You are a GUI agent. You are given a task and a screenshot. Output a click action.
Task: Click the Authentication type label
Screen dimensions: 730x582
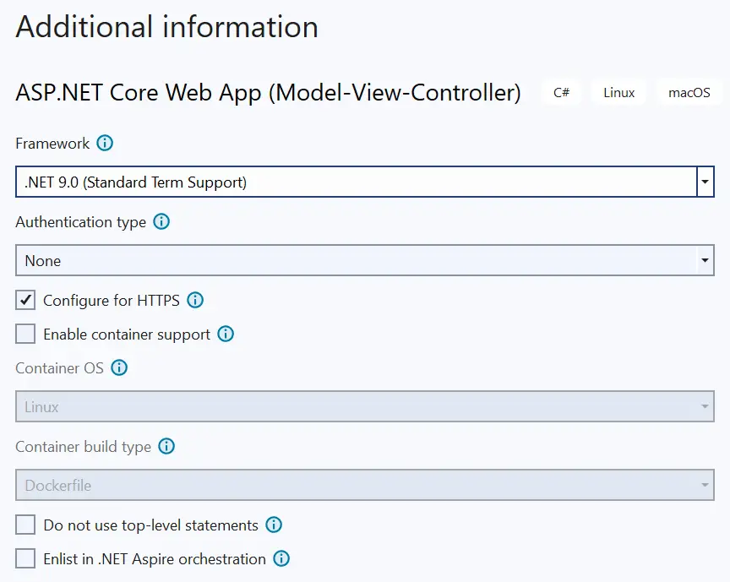click(x=80, y=222)
